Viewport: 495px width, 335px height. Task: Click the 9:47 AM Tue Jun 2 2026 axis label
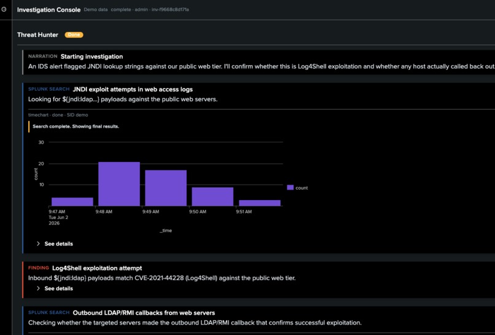(58, 217)
